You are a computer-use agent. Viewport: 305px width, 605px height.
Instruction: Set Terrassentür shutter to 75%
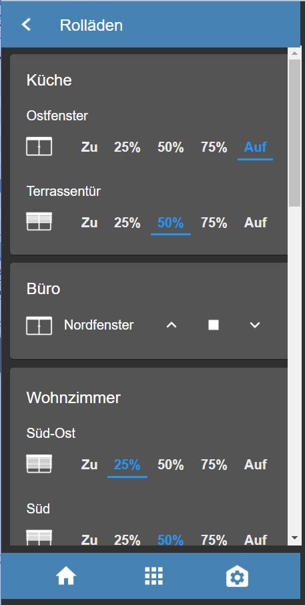coord(214,223)
